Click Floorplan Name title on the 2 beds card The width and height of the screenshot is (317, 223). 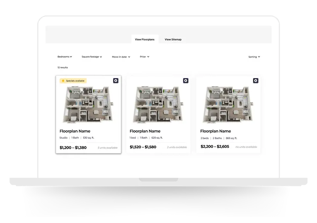point(215,131)
